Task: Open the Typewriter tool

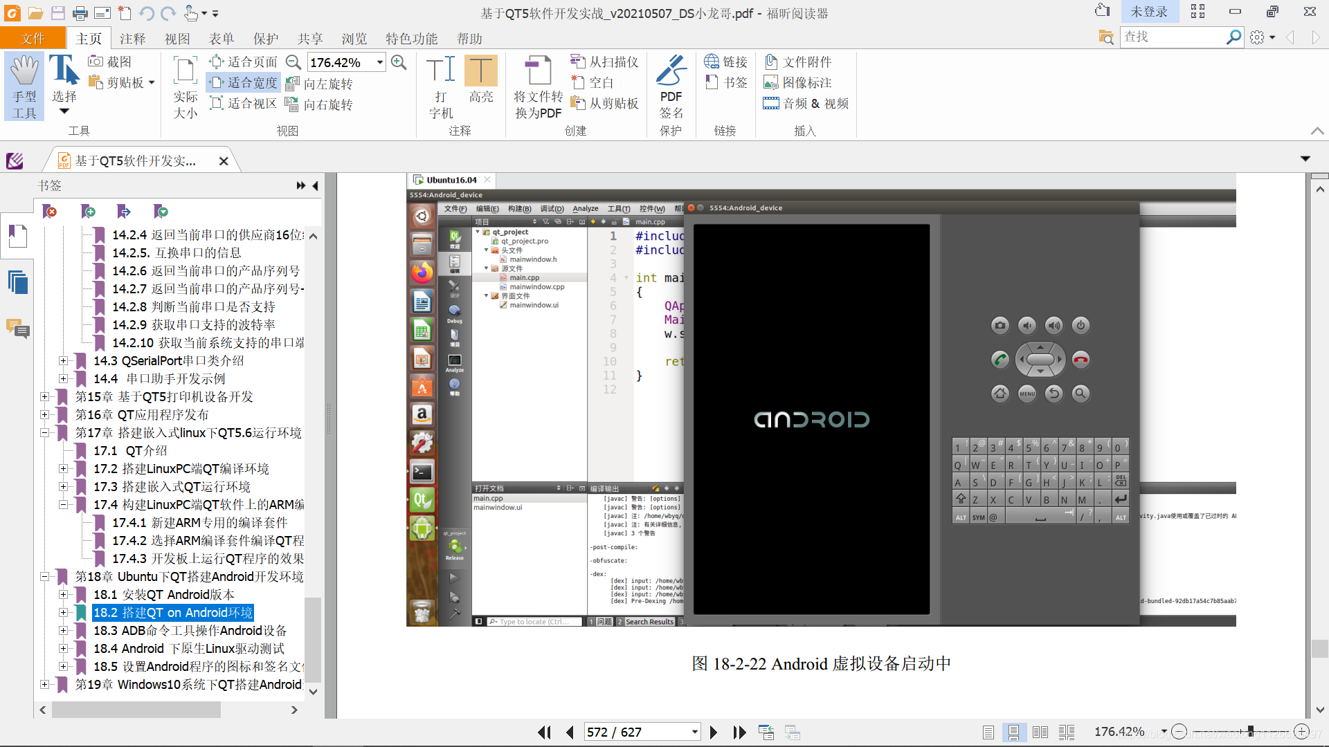Action: [x=441, y=86]
